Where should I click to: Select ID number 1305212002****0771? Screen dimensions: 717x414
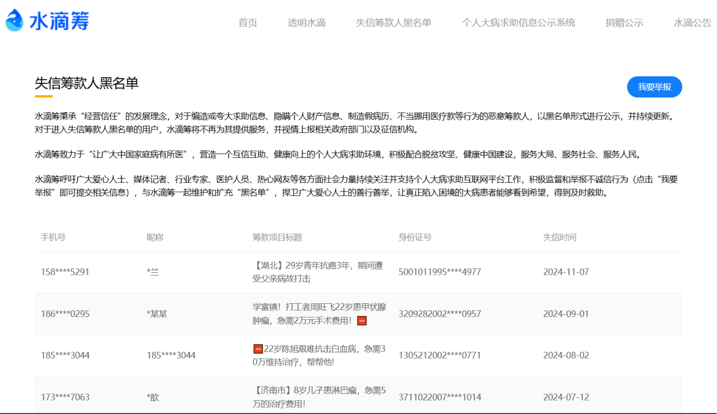coord(440,355)
